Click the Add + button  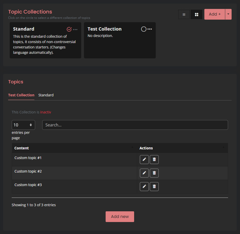215,14
